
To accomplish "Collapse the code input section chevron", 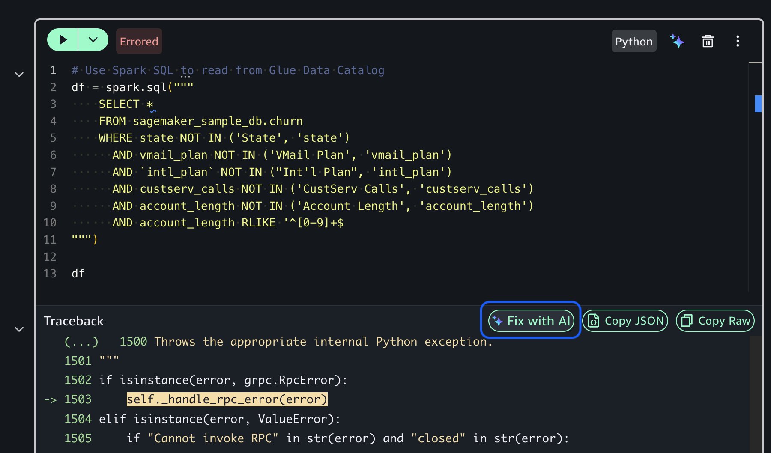I will tap(19, 74).
